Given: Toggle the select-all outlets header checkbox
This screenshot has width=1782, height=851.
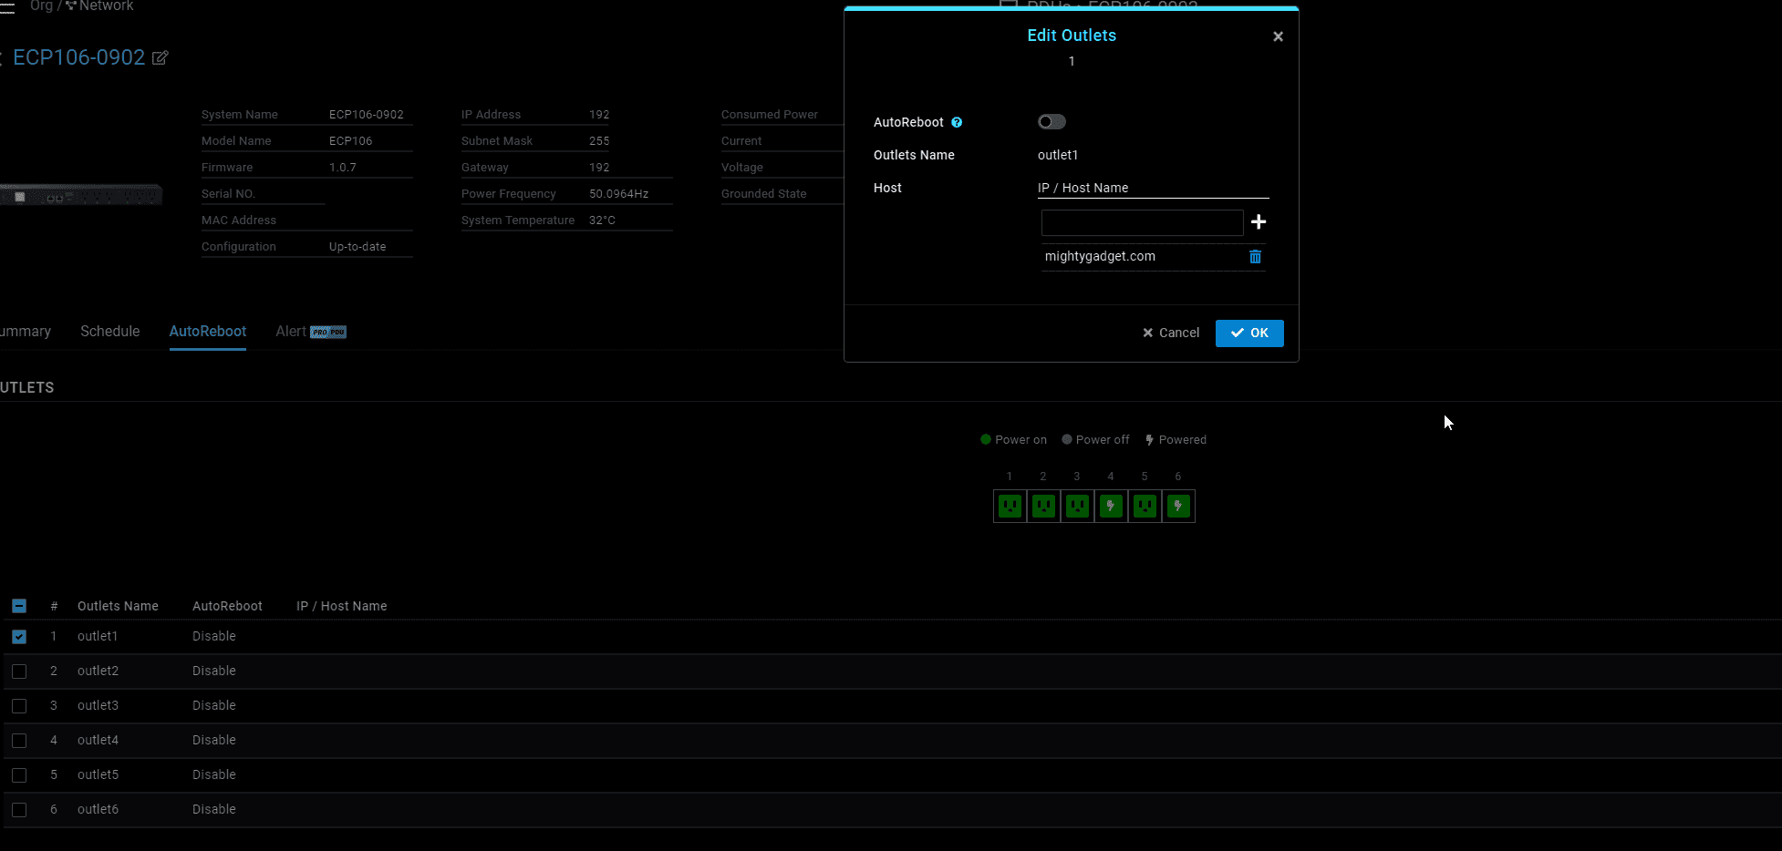Looking at the screenshot, I should point(19,606).
